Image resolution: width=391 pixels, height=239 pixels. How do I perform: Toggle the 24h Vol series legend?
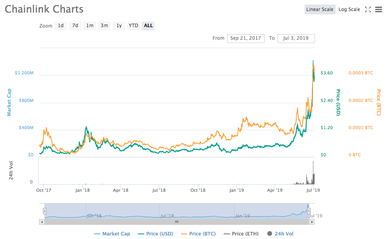point(280,234)
